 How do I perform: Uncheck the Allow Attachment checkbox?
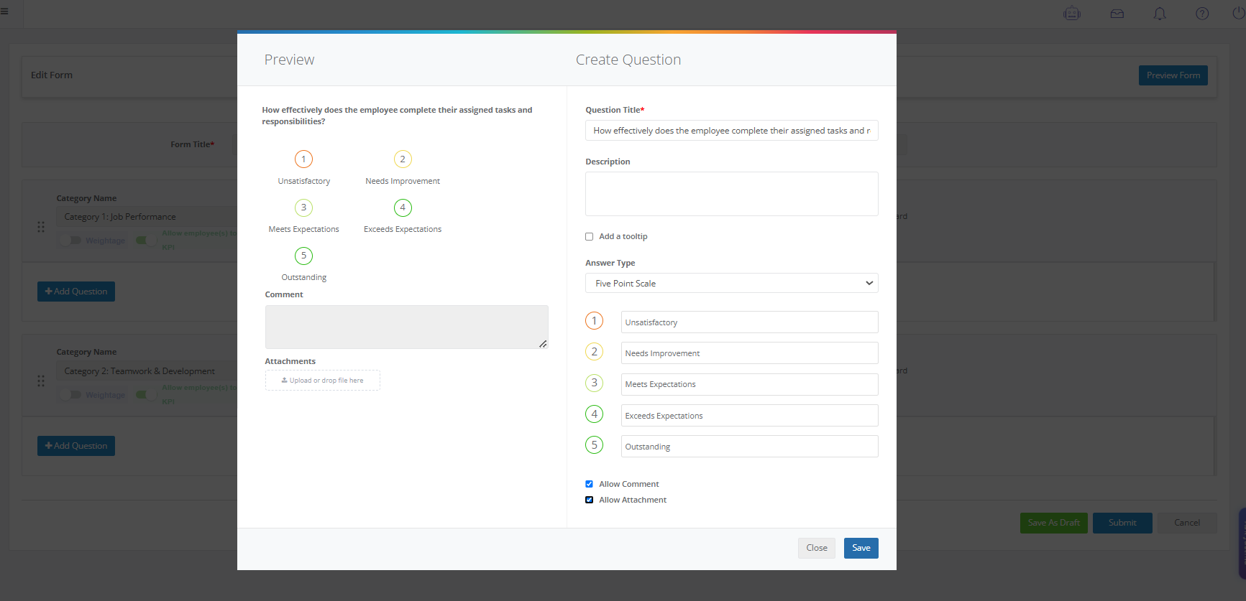tap(589, 500)
